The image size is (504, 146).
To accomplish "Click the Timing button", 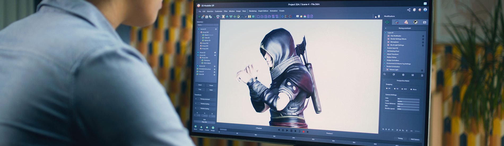I will pos(400,138).
